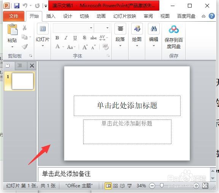219x193 pixels.
Task: Toggle Bold formatting
Action: 57,38
